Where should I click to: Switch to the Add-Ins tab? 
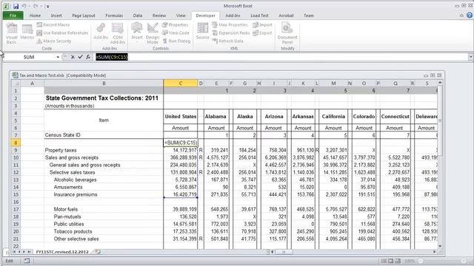[x=233, y=16]
